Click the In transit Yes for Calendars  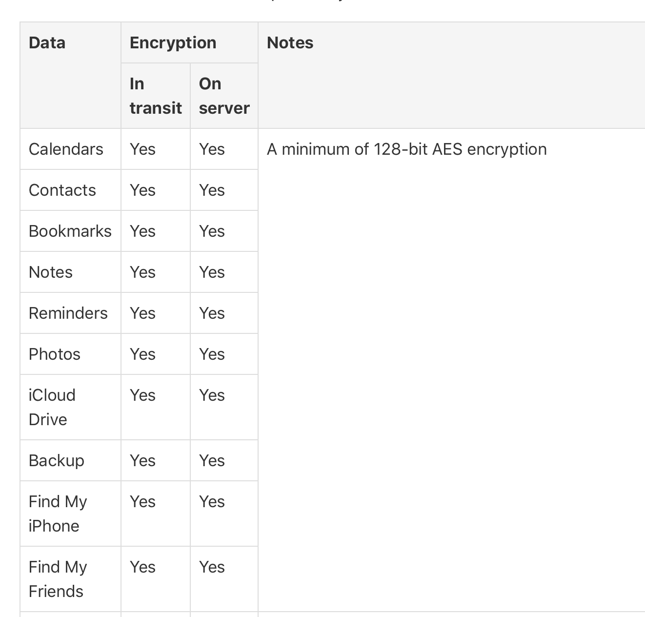[142, 149]
